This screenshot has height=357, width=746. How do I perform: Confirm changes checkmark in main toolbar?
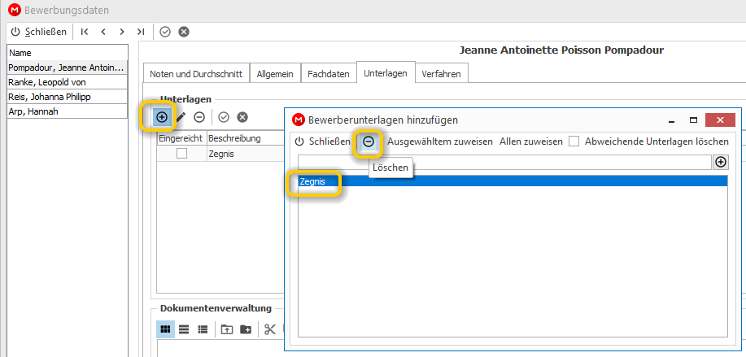tap(165, 32)
